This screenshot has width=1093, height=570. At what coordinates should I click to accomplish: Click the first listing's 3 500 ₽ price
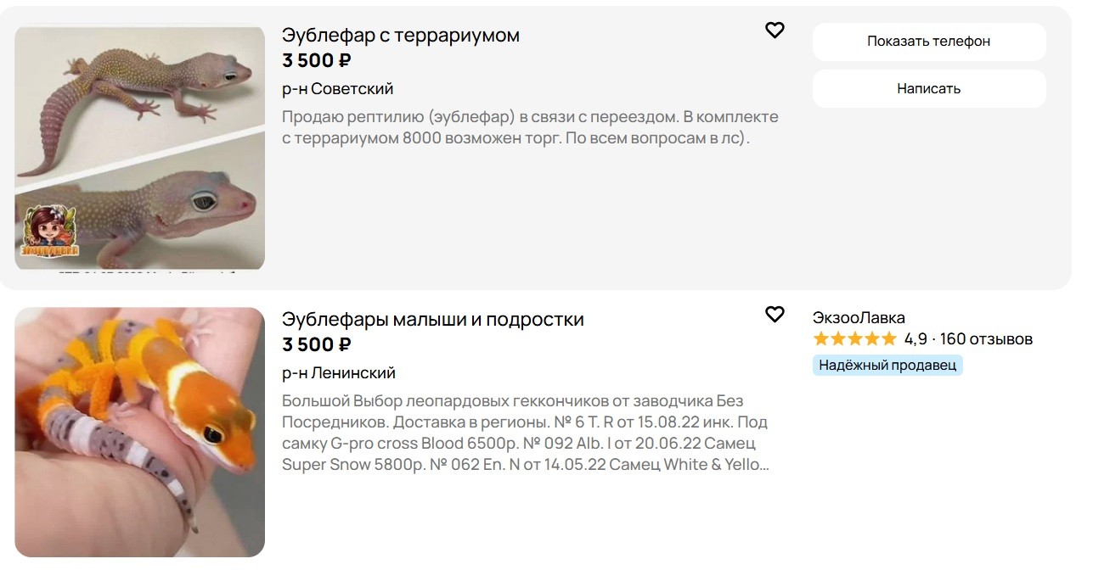317,61
